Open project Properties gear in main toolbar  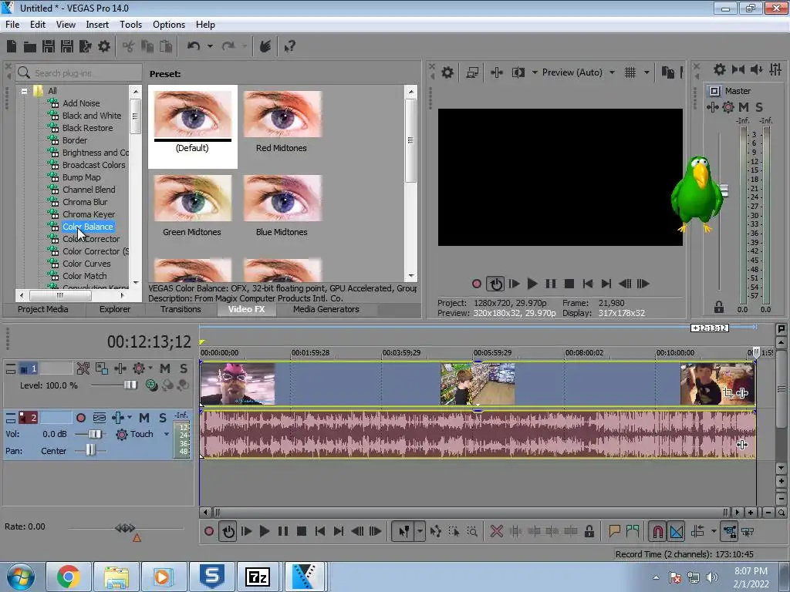click(x=104, y=47)
